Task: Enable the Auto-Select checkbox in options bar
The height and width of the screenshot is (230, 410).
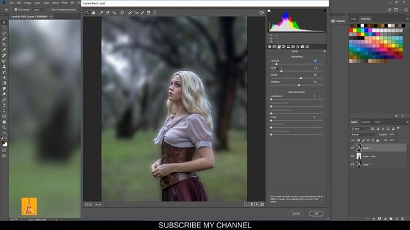Action: coord(16,10)
